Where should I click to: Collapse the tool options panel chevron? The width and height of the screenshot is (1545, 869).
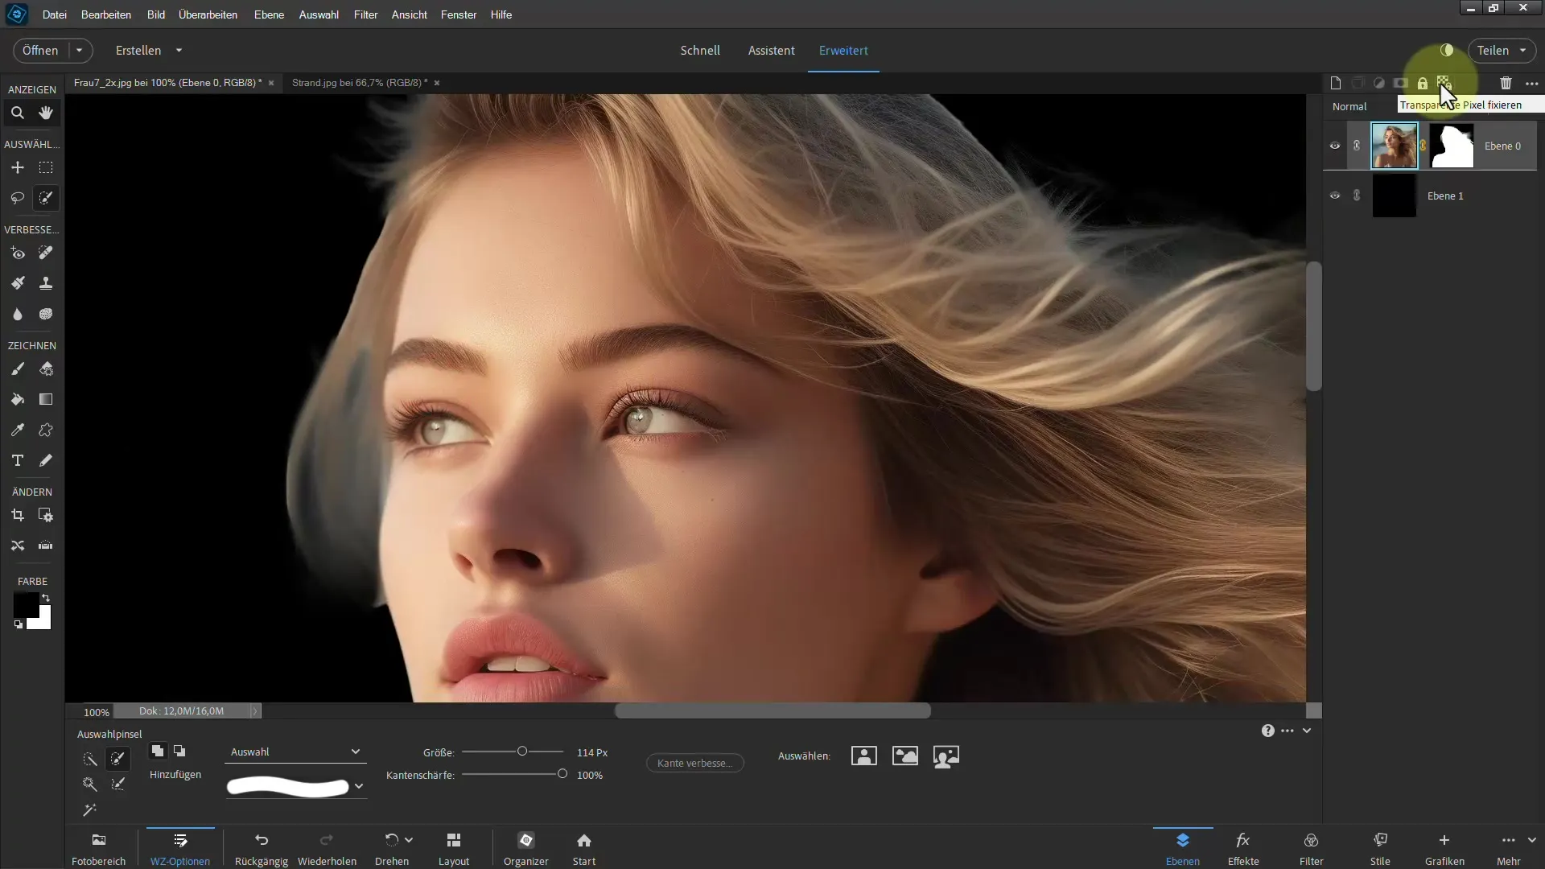[1307, 731]
